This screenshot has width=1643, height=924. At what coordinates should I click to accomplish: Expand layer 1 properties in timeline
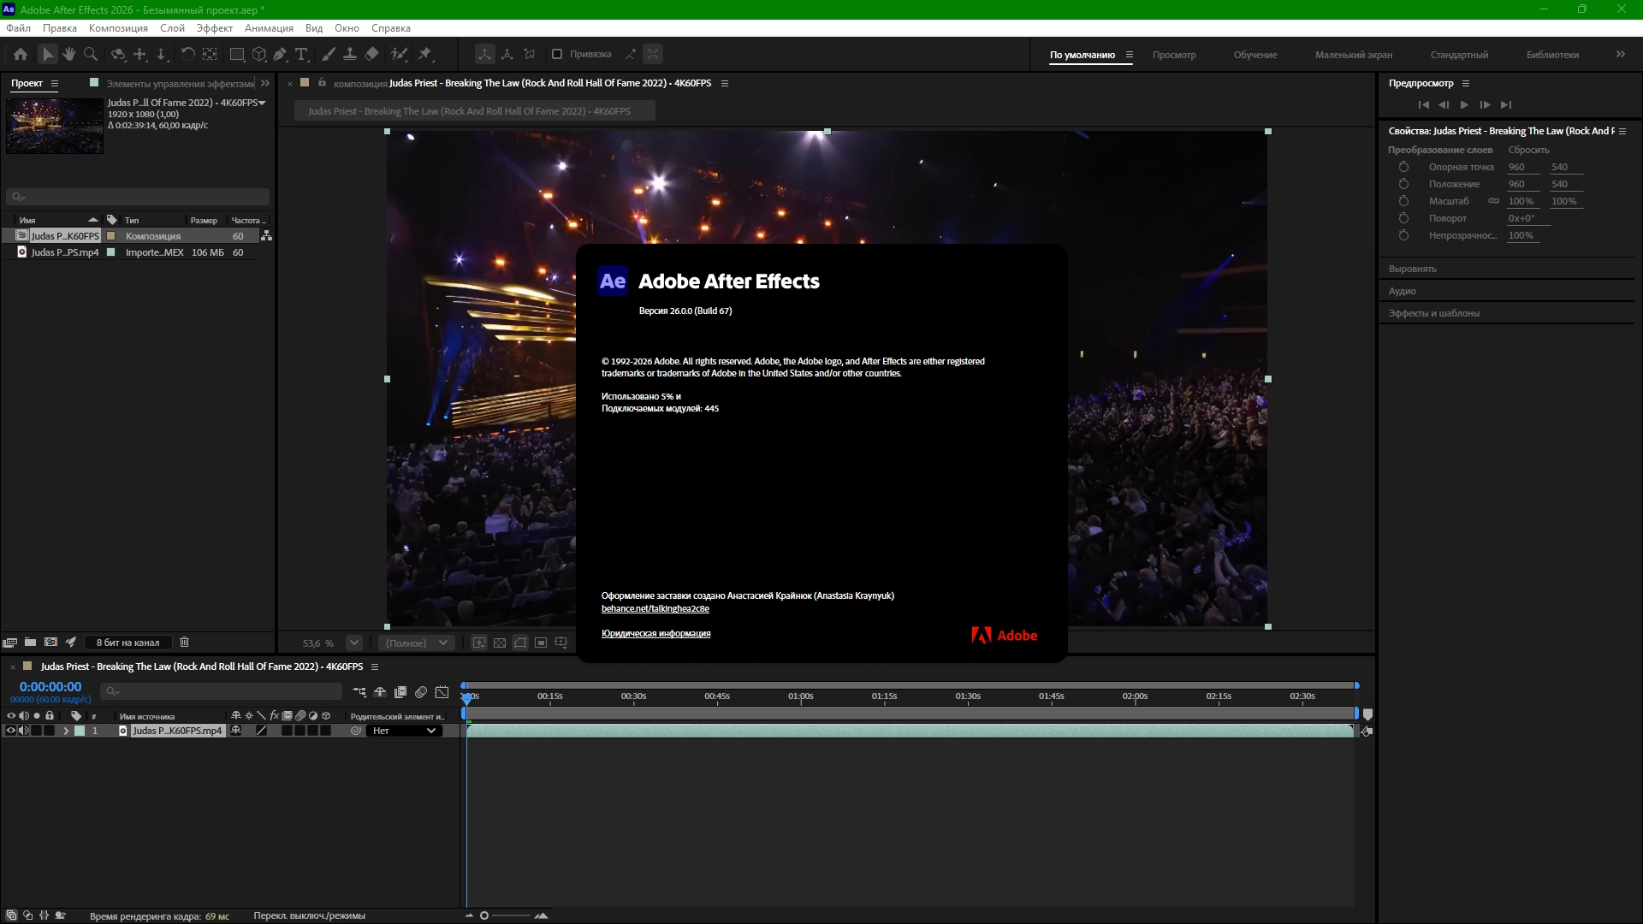66,731
